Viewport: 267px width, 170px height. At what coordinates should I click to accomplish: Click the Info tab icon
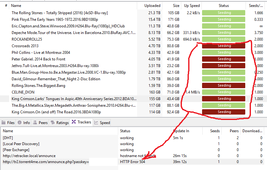click(20, 122)
